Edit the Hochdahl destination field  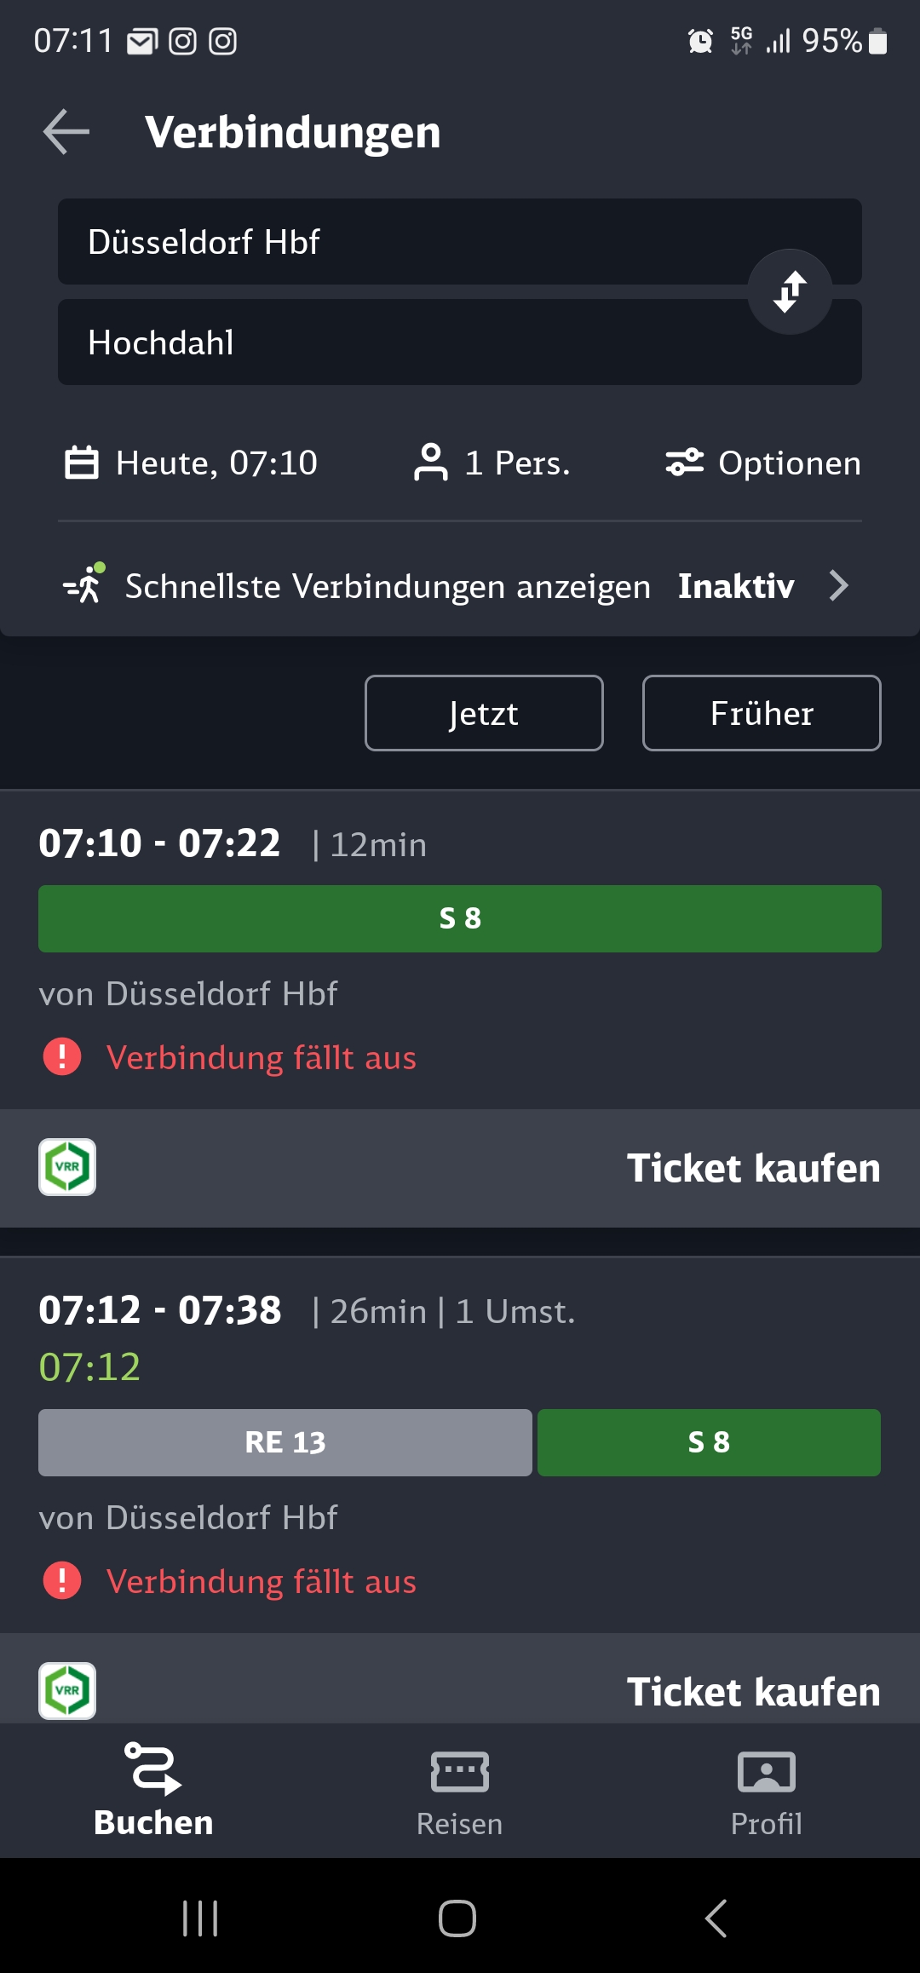[x=400, y=342]
